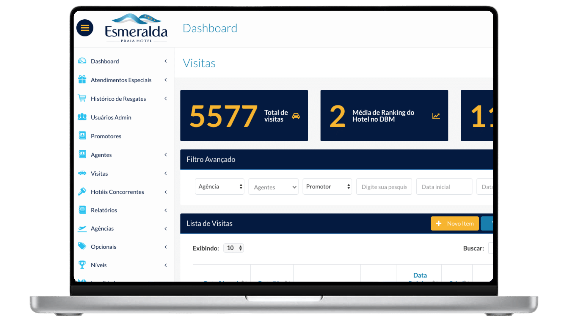Click the Agências airplane icon
The width and height of the screenshot is (571, 321).
pyautogui.click(x=82, y=228)
